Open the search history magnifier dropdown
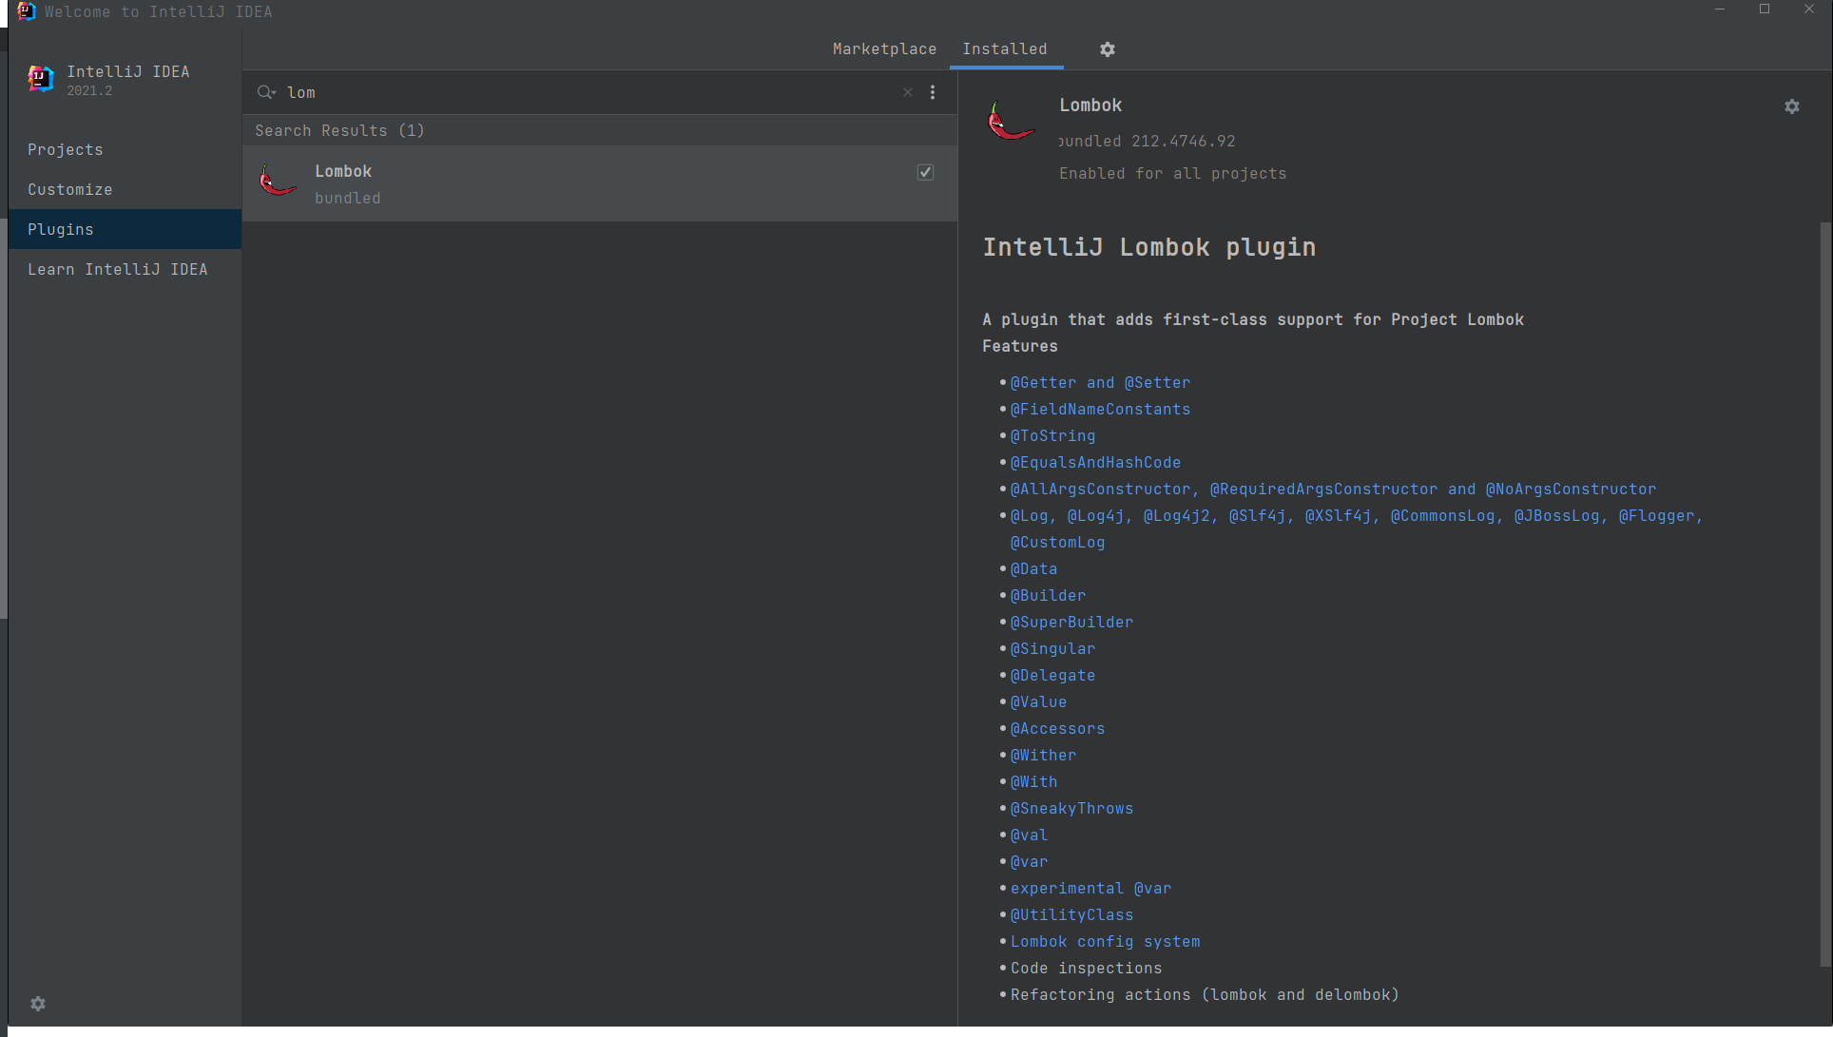 pyautogui.click(x=266, y=92)
